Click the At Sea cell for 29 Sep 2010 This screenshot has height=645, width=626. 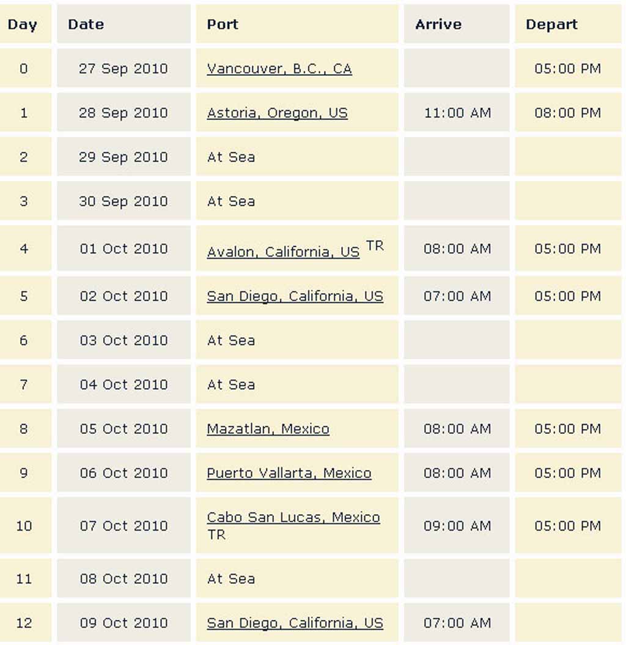296,157
